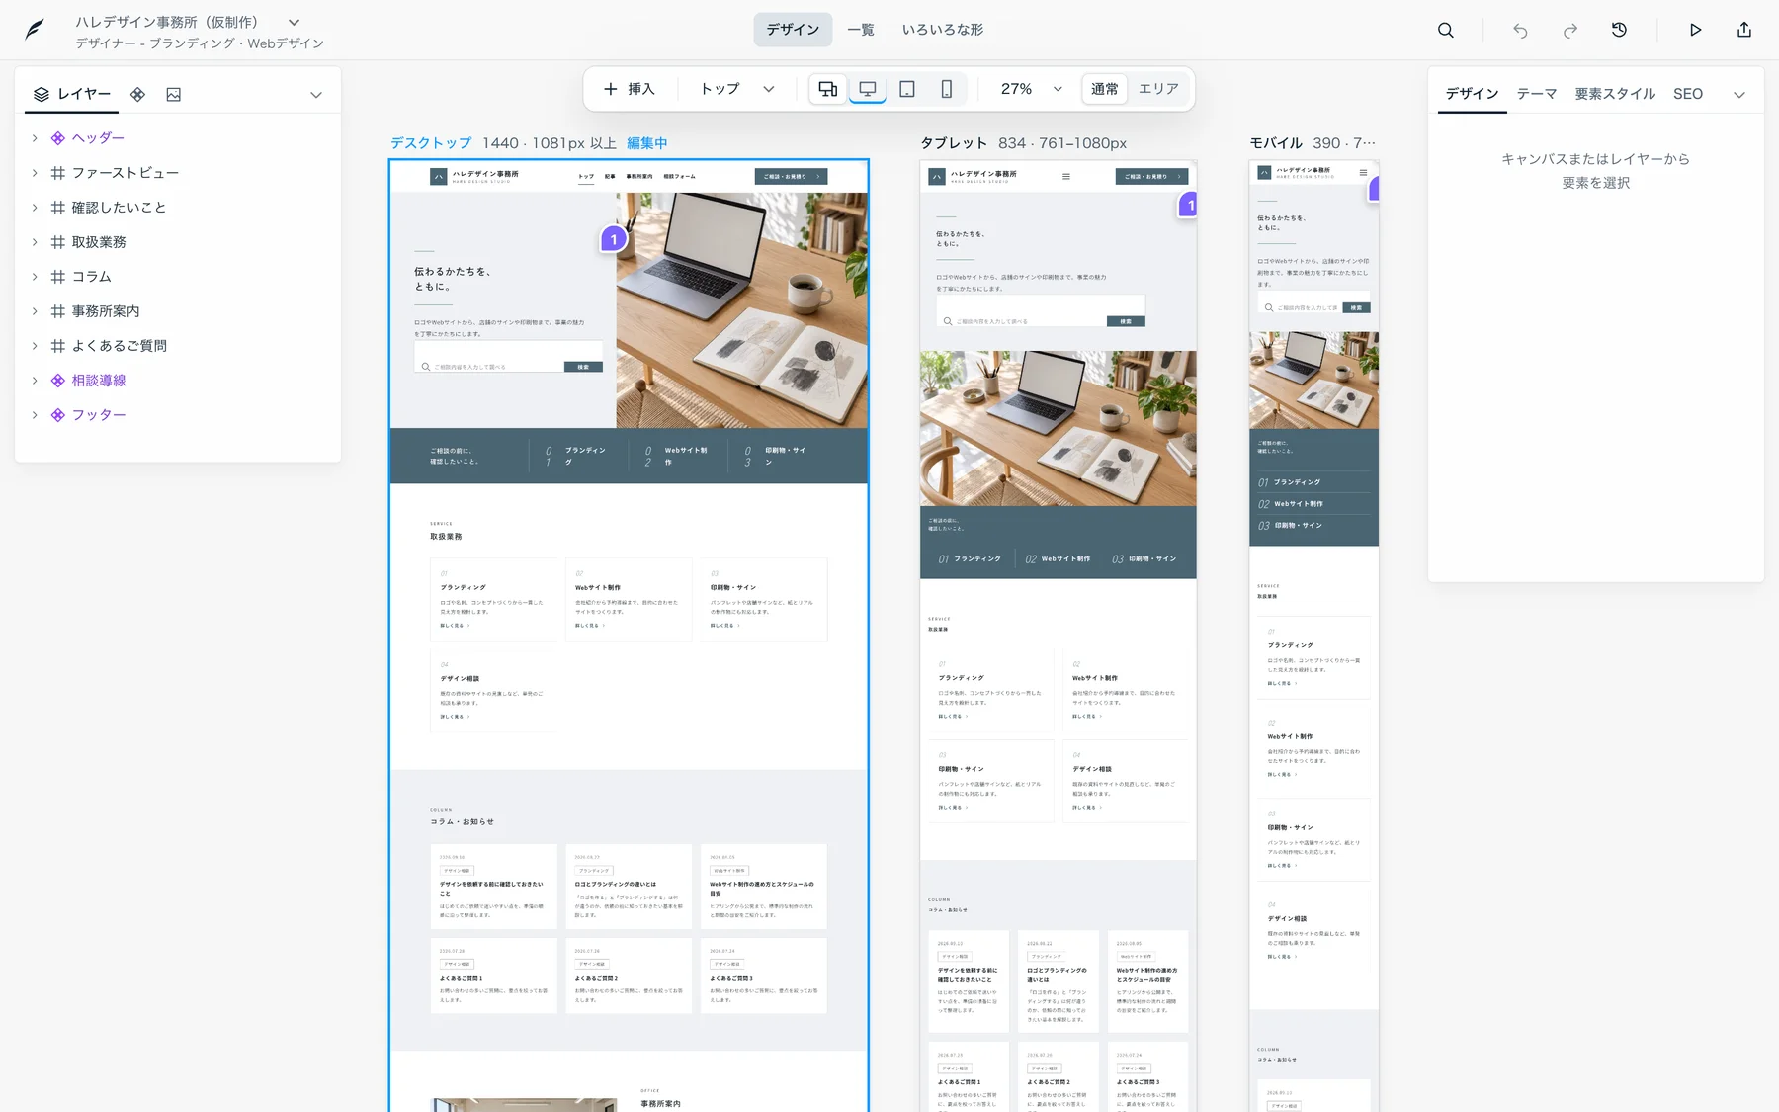Screen dimensions: 1779x1112
Task: Expand the ヘッダー layer
Action: (x=35, y=138)
